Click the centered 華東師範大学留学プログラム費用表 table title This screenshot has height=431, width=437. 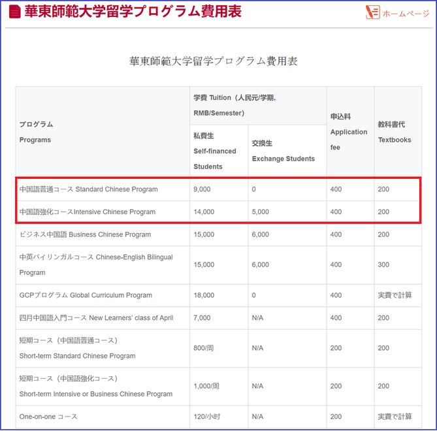[213, 61]
